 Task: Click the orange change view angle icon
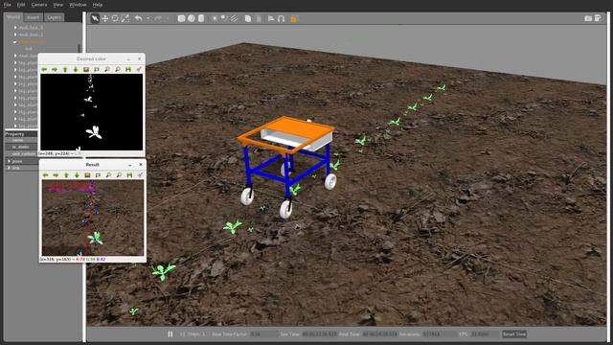pyautogui.click(x=294, y=19)
